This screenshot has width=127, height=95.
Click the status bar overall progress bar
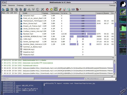[59, 79]
